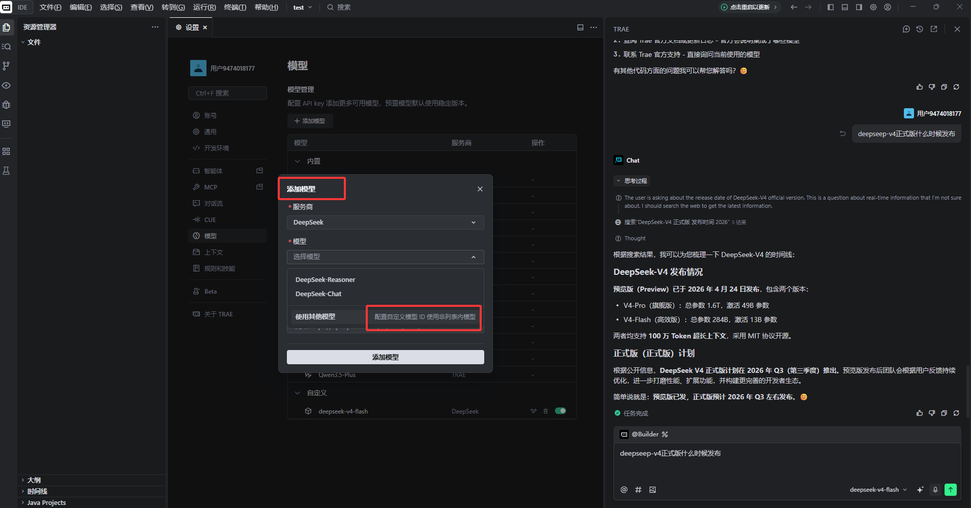Collapse the 自定义 models group

[x=298, y=393]
